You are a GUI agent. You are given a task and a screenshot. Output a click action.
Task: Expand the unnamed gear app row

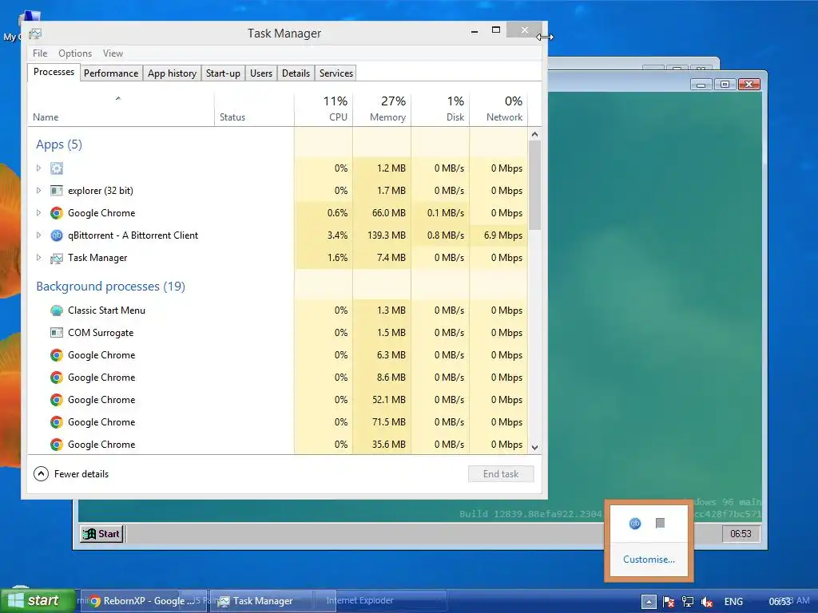[38, 168]
